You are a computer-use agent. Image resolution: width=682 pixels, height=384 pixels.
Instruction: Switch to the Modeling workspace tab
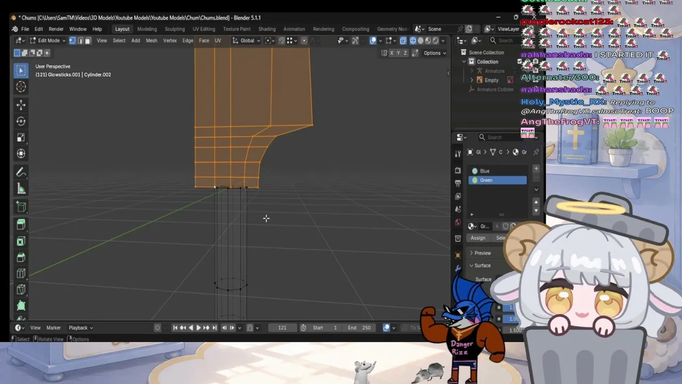tap(147, 29)
